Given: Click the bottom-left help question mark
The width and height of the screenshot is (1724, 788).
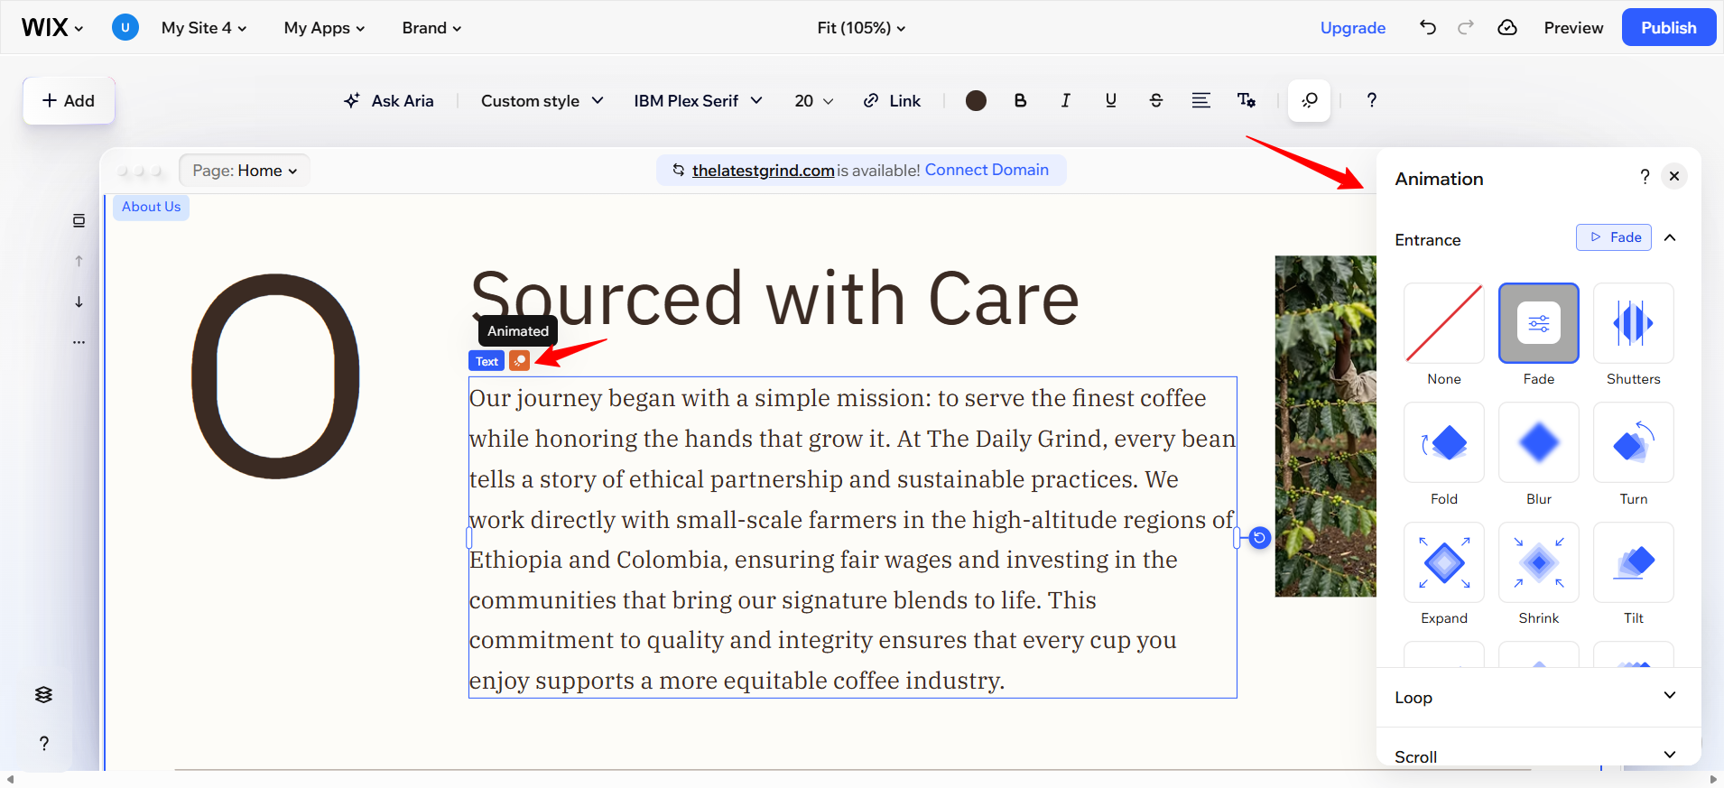Looking at the screenshot, I should tap(43, 743).
